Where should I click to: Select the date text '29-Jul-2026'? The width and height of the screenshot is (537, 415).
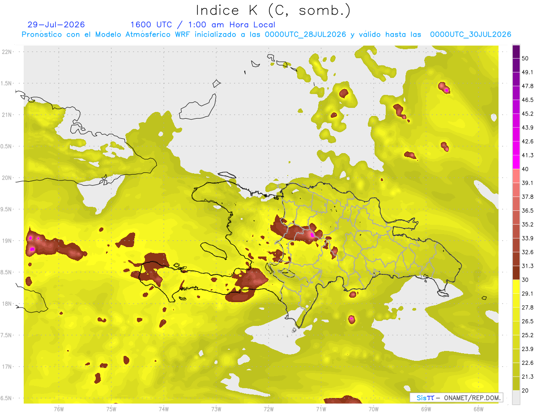(56, 25)
